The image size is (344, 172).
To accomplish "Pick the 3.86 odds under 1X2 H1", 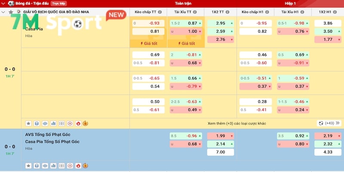I will pyautogui.click(x=328, y=23).
